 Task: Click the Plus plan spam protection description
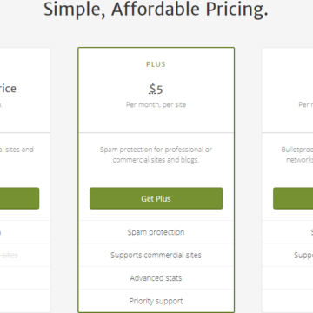click(x=156, y=155)
